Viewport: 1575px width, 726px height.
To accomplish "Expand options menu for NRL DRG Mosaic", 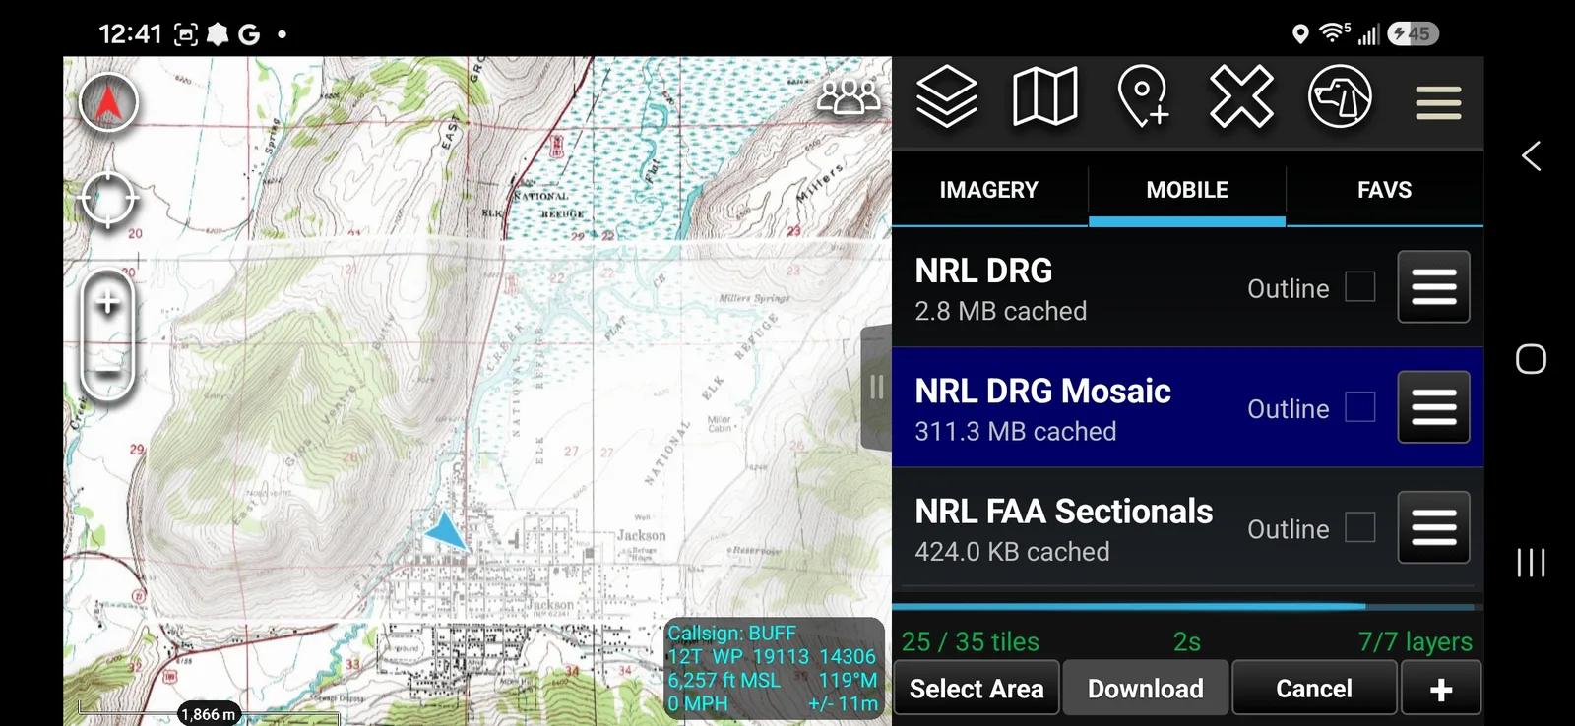I will (1434, 407).
